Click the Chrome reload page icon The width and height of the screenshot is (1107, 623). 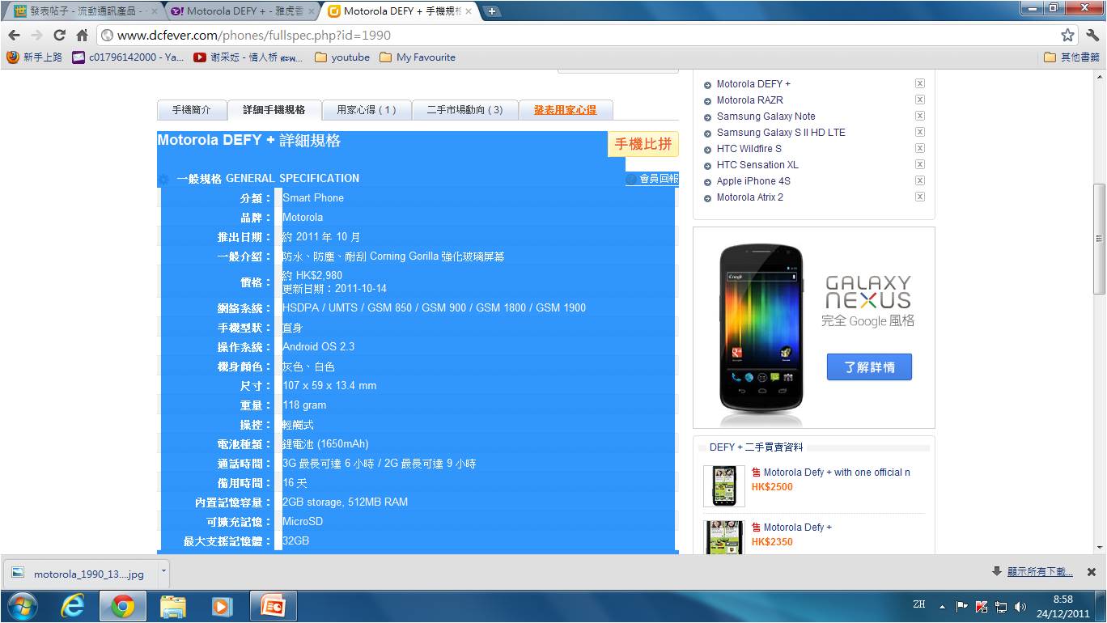[59, 36]
